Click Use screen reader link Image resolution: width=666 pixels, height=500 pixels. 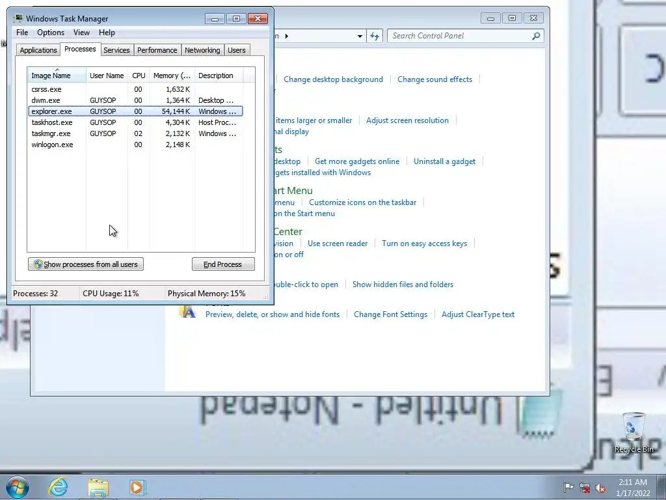coord(338,243)
